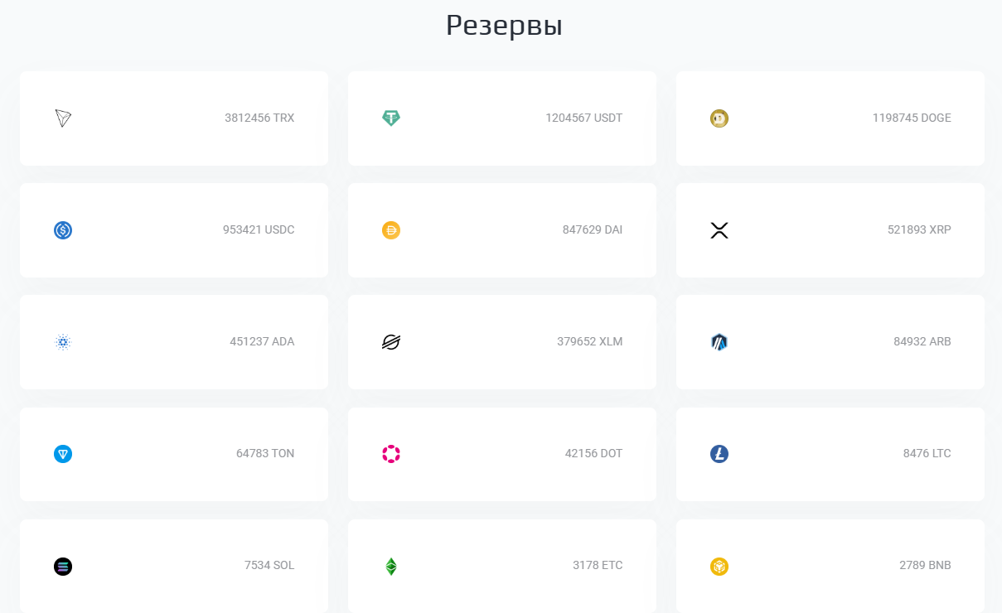The image size is (1002, 613).
Task: Select the green Ethereum Classic ETC icon
Action: point(391,567)
